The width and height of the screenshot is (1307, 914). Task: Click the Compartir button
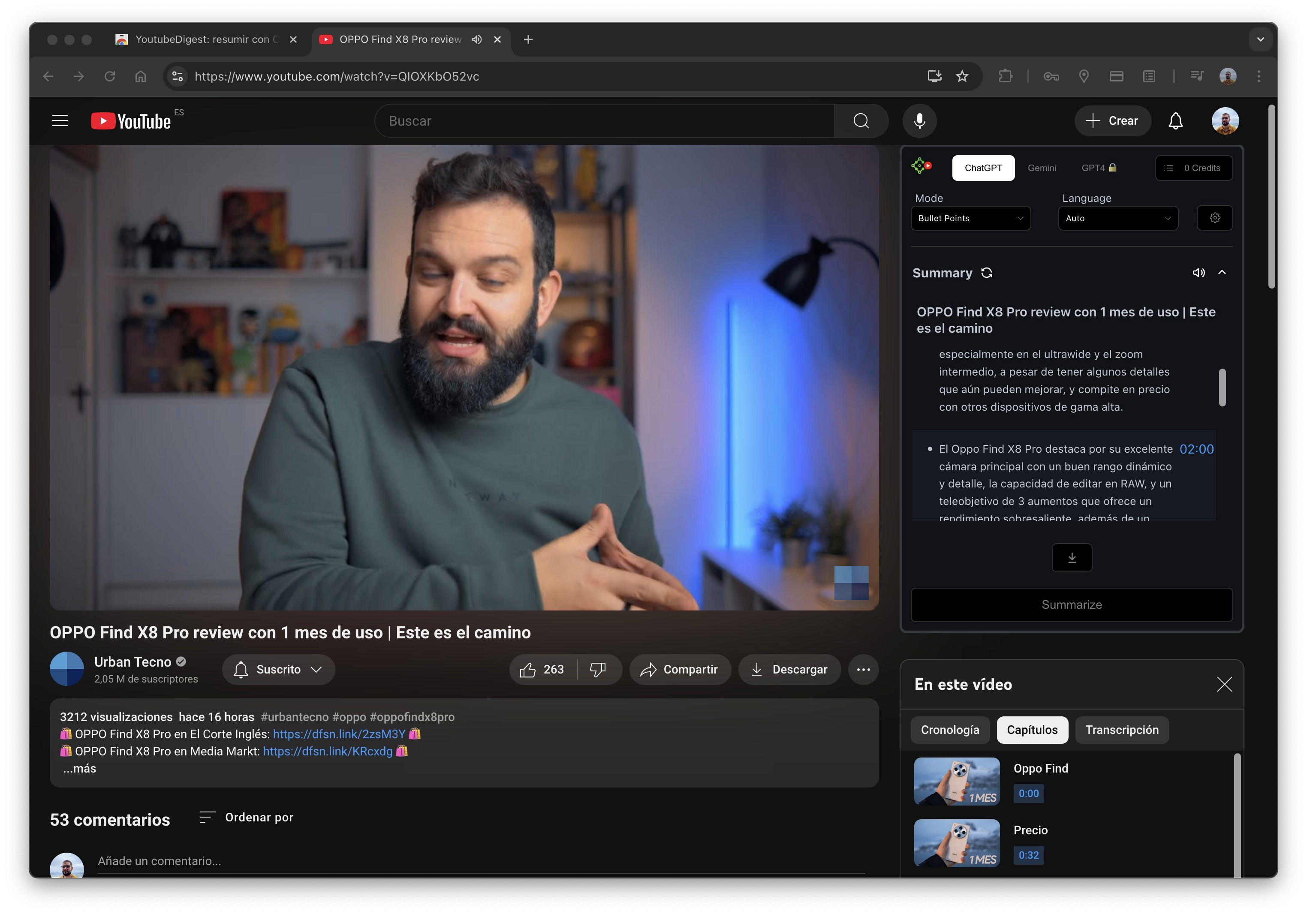680,670
